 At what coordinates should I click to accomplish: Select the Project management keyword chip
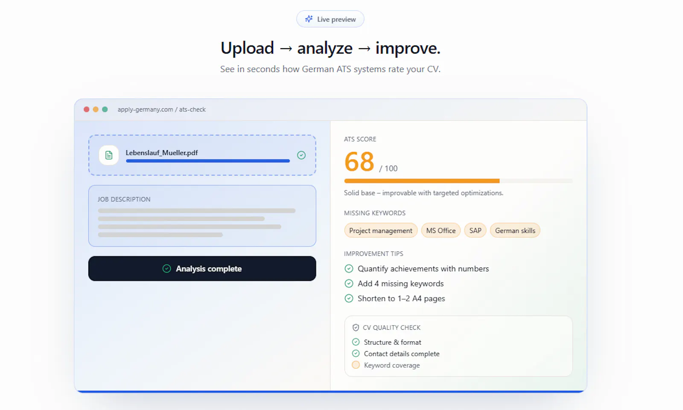click(x=381, y=230)
